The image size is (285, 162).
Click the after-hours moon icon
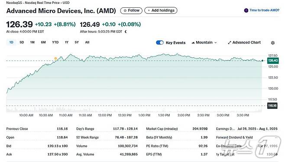tap(126, 32)
